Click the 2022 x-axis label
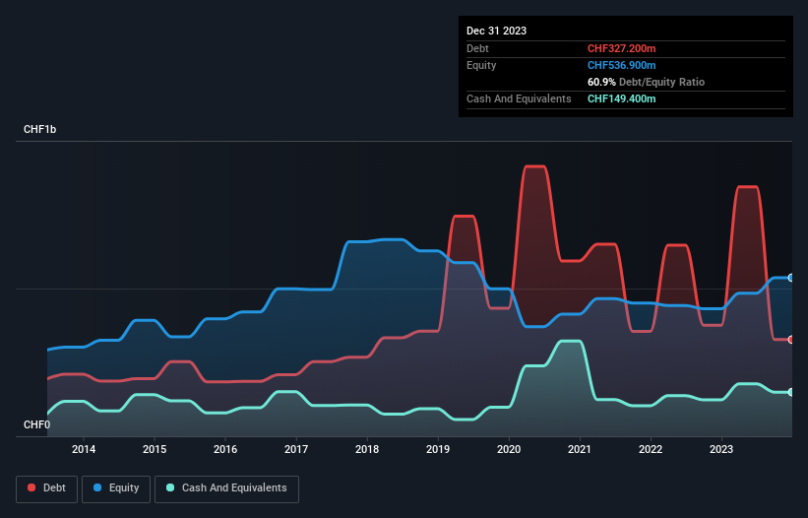 point(651,449)
